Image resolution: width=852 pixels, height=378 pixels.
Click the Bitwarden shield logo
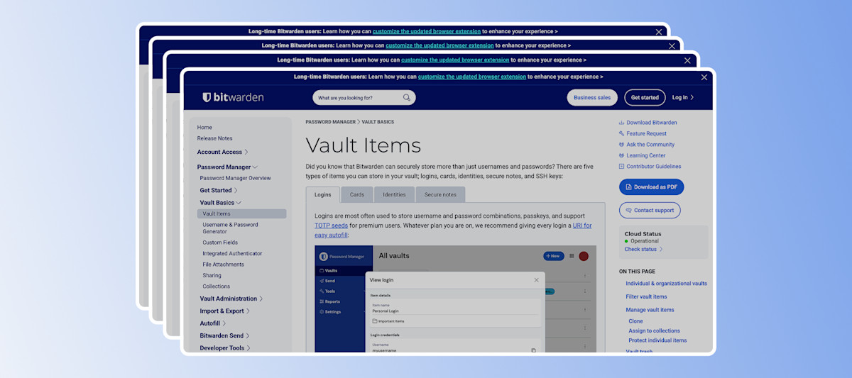(x=207, y=97)
